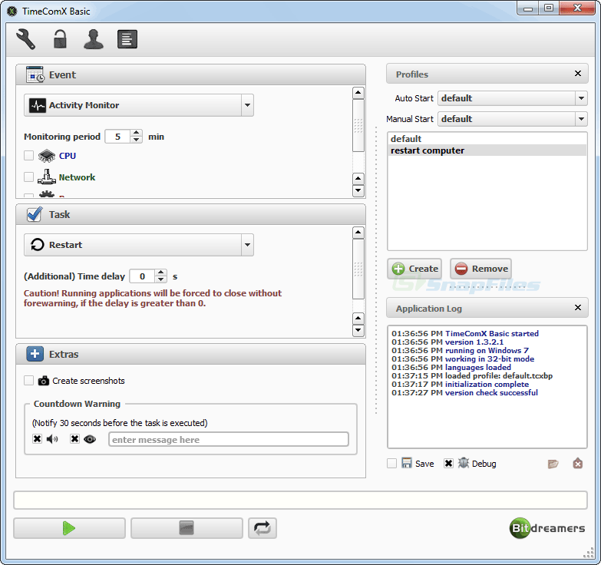Click the Monitoring period number field
Viewport: 601px width, 565px height.
click(x=118, y=137)
